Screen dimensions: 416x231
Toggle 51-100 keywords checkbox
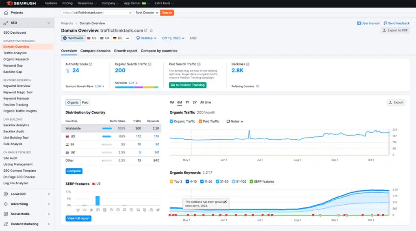point(234,181)
